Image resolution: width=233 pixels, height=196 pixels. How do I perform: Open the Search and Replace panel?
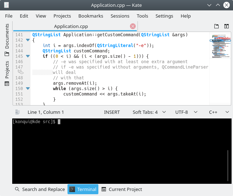click(40, 189)
